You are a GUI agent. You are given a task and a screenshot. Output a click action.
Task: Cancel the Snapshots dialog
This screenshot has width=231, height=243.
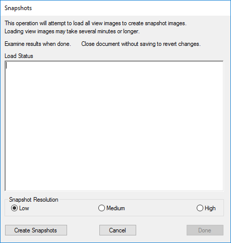(x=118, y=230)
